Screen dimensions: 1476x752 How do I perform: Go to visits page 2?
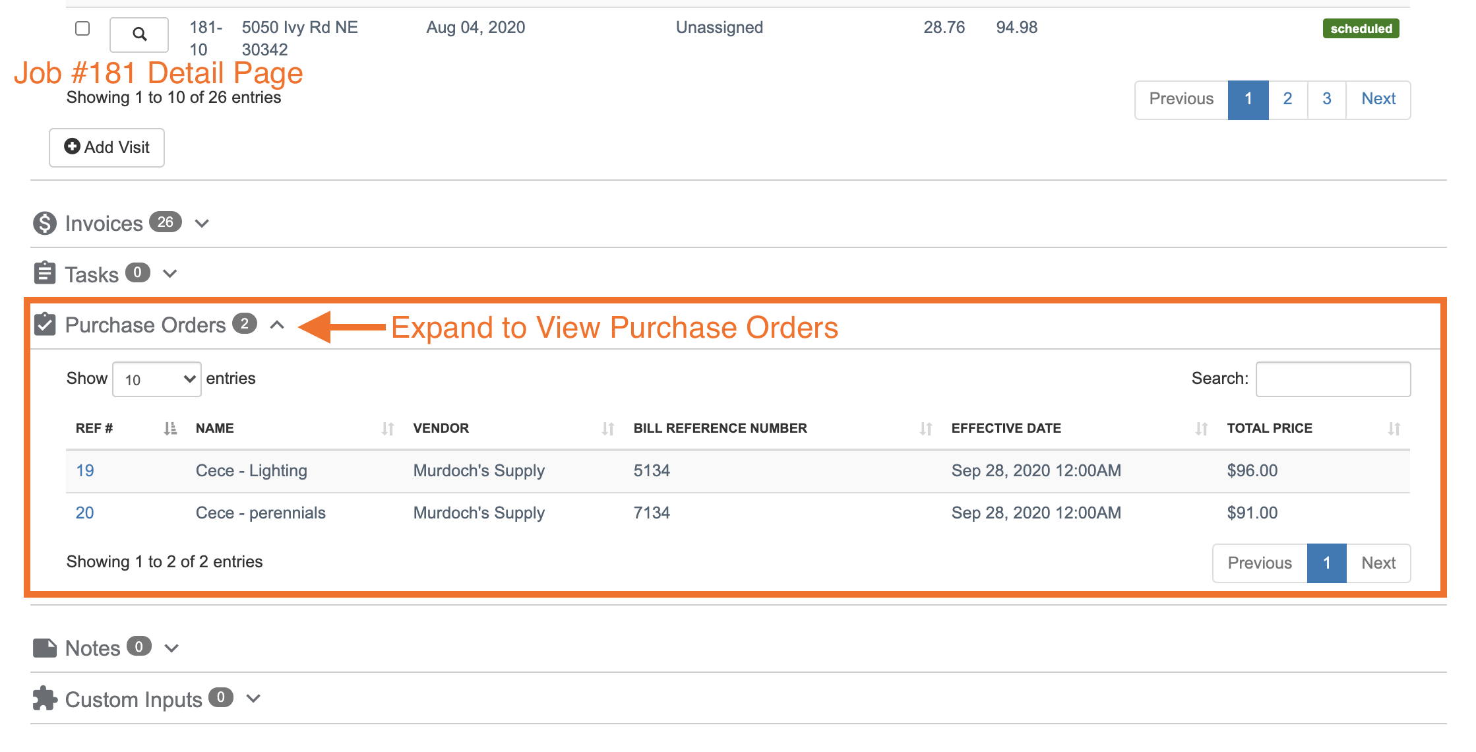pos(1287,100)
